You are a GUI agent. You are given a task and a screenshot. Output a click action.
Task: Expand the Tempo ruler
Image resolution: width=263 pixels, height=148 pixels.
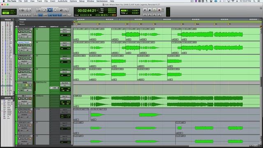click(x=17, y=22)
